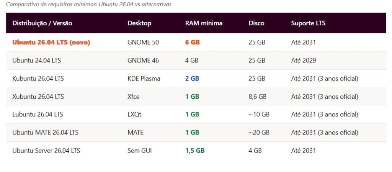Click the 'LXQt' desktop cell
The width and height of the screenshot is (392, 172).
point(134,115)
